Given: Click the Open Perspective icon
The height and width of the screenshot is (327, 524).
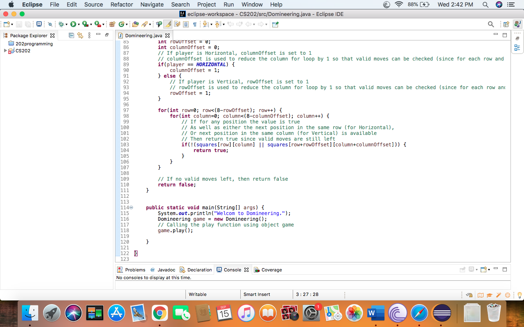Looking at the screenshot, I should tap(506, 25).
